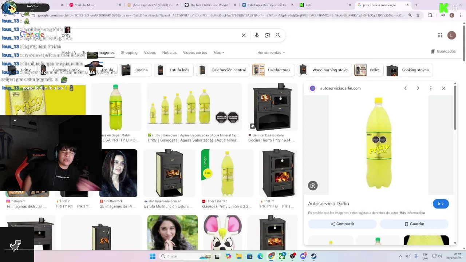Open Más información about copyright

[x=412, y=213]
